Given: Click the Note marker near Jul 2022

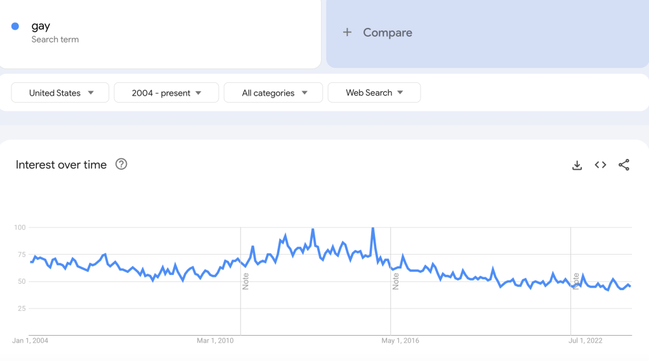Looking at the screenshot, I should click(576, 281).
